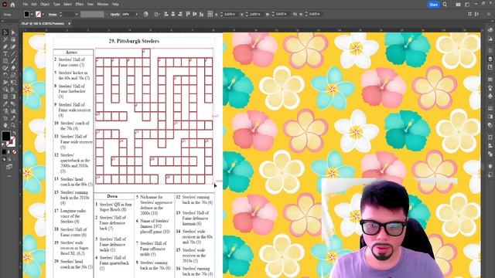Select the Shape Builder tool
Image resolution: width=495 pixels, height=278 pixels.
pyautogui.click(x=5, y=90)
